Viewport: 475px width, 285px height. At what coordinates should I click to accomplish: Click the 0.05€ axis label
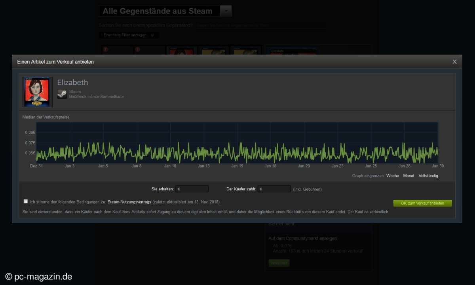click(x=30, y=153)
